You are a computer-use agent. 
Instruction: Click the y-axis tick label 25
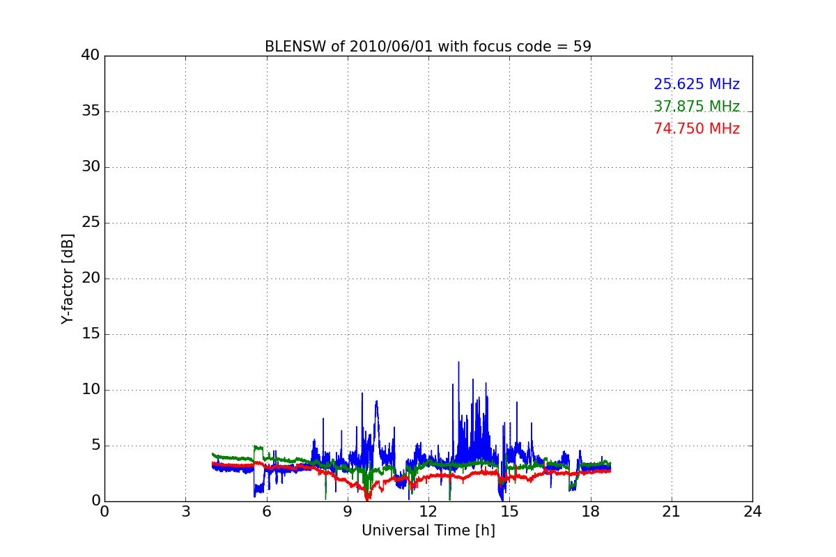[91, 223]
